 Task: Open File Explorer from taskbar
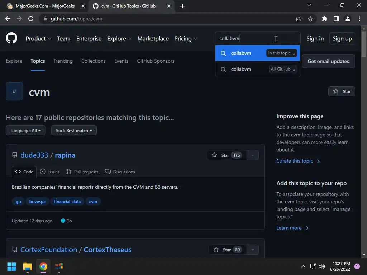pos(27,266)
